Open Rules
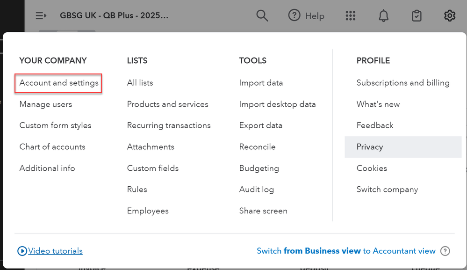The image size is (467, 270). click(x=137, y=190)
